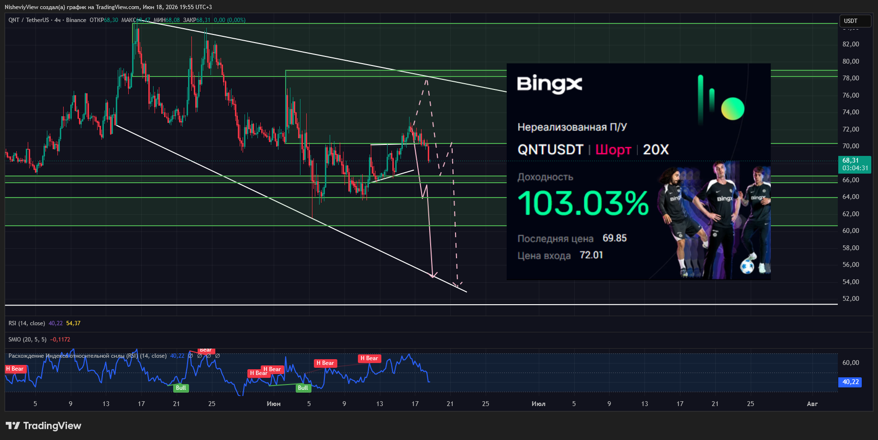Click the 56,00 price axis label
Screen dimensions: 878x440
tap(851, 264)
